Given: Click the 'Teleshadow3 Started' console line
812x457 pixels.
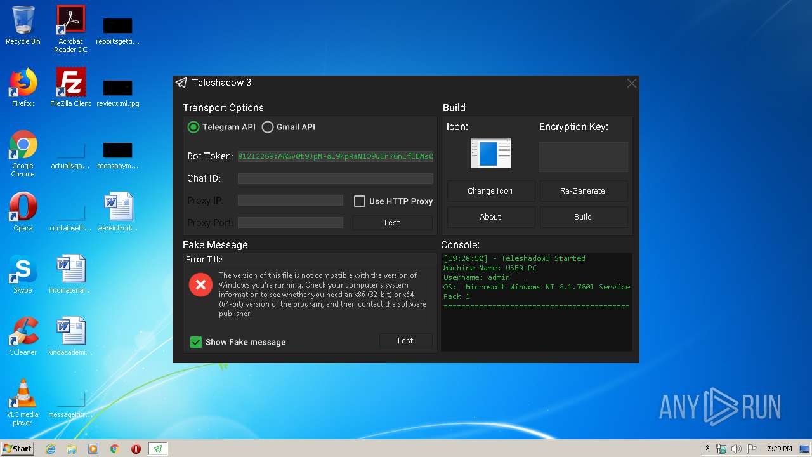Looking at the screenshot, I should click(x=514, y=258).
